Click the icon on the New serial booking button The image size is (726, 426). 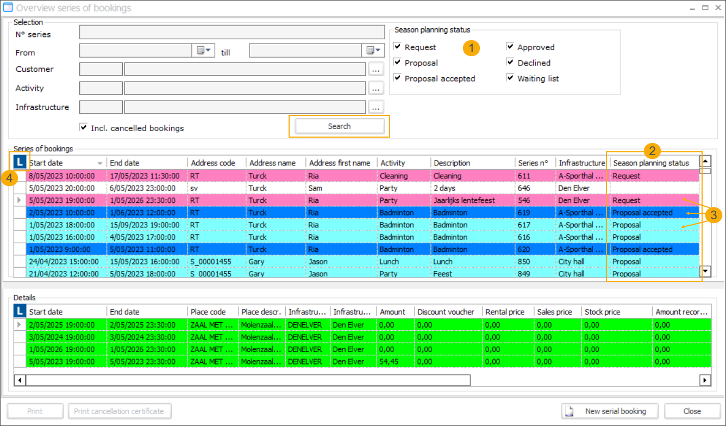pos(570,411)
